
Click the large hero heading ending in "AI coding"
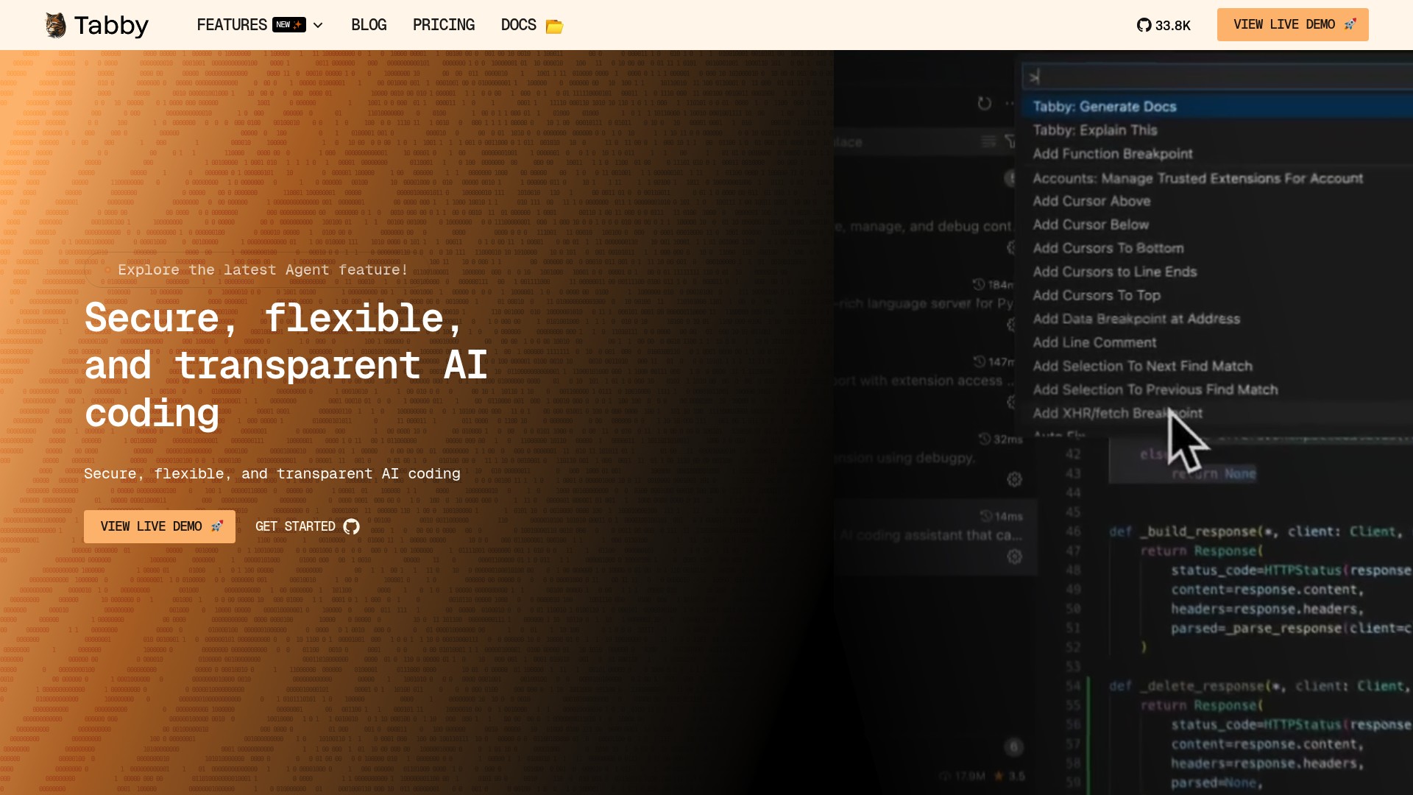coord(286,366)
